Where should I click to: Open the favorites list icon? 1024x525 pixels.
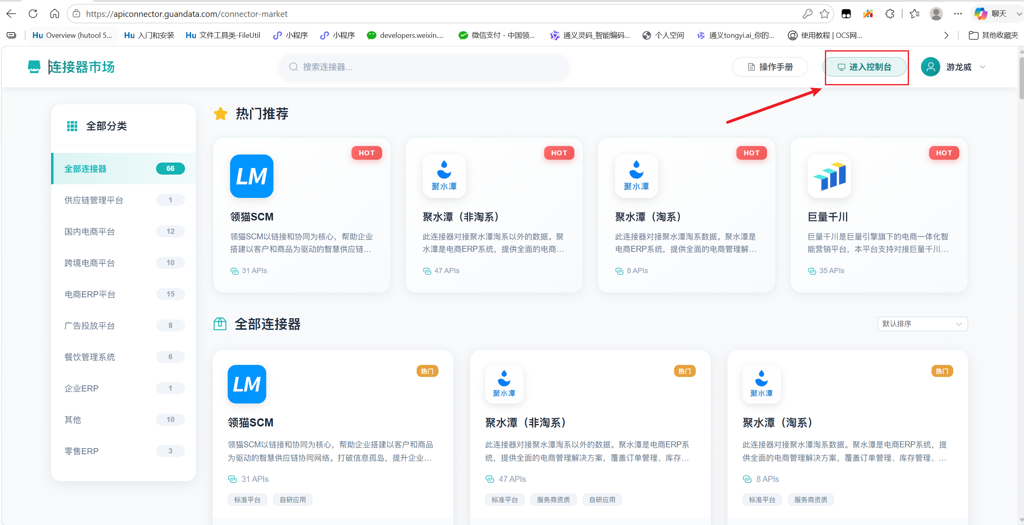click(915, 14)
